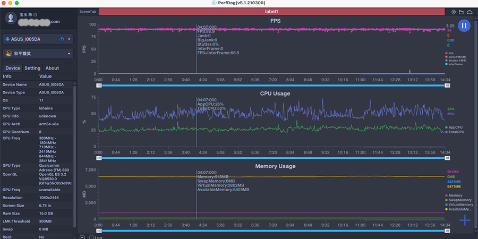The image size is (478, 239).
Task: Select the CPU Type value lahaina
Action: (x=45, y=108)
